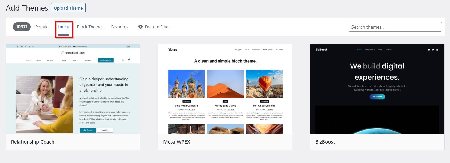Open the BizBoost theme preview
The width and height of the screenshot is (450, 163).
coord(377,89)
